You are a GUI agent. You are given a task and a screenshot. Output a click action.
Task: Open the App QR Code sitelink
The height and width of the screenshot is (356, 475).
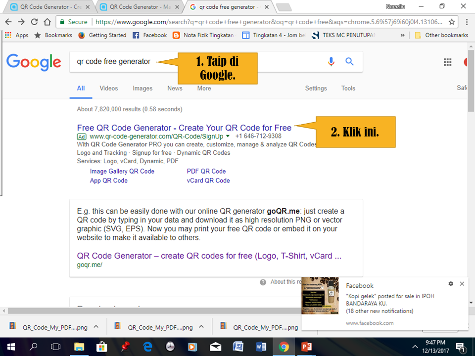click(108, 180)
